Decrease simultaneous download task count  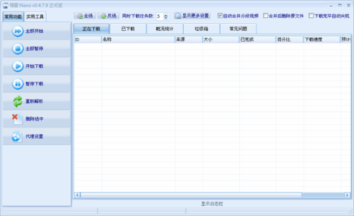(x=166, y=18)
